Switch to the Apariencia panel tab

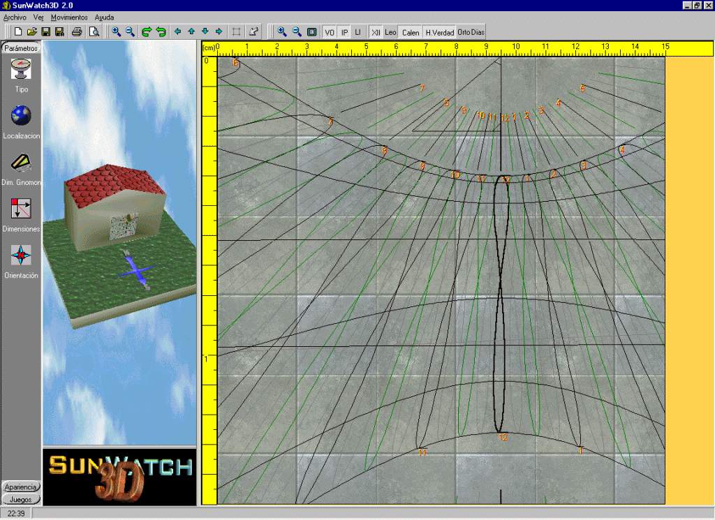pyautogui.click(x=21, y=486)
